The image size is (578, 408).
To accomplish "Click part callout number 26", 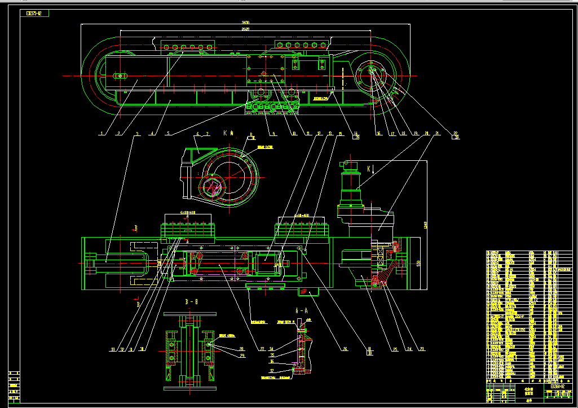I will point(345,349).
